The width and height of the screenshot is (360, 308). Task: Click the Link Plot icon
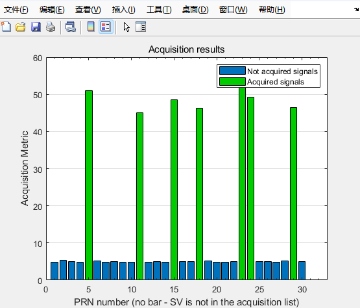[71, 27]
